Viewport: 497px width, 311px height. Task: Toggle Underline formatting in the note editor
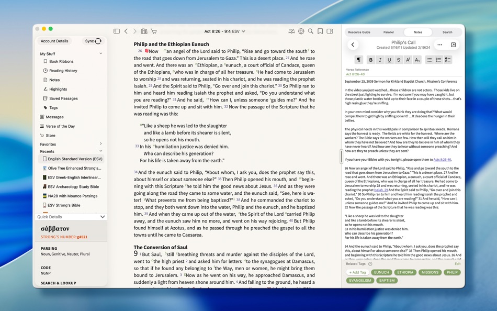point(389,60)
